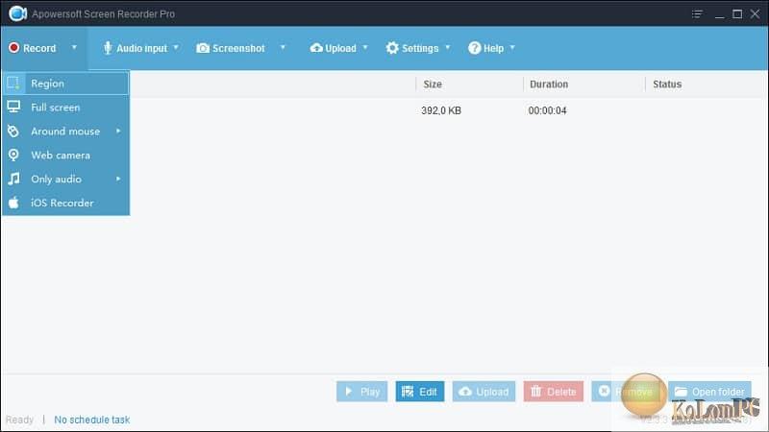Sort by the Status column header

pyautogui.click(x=667, y=84)
